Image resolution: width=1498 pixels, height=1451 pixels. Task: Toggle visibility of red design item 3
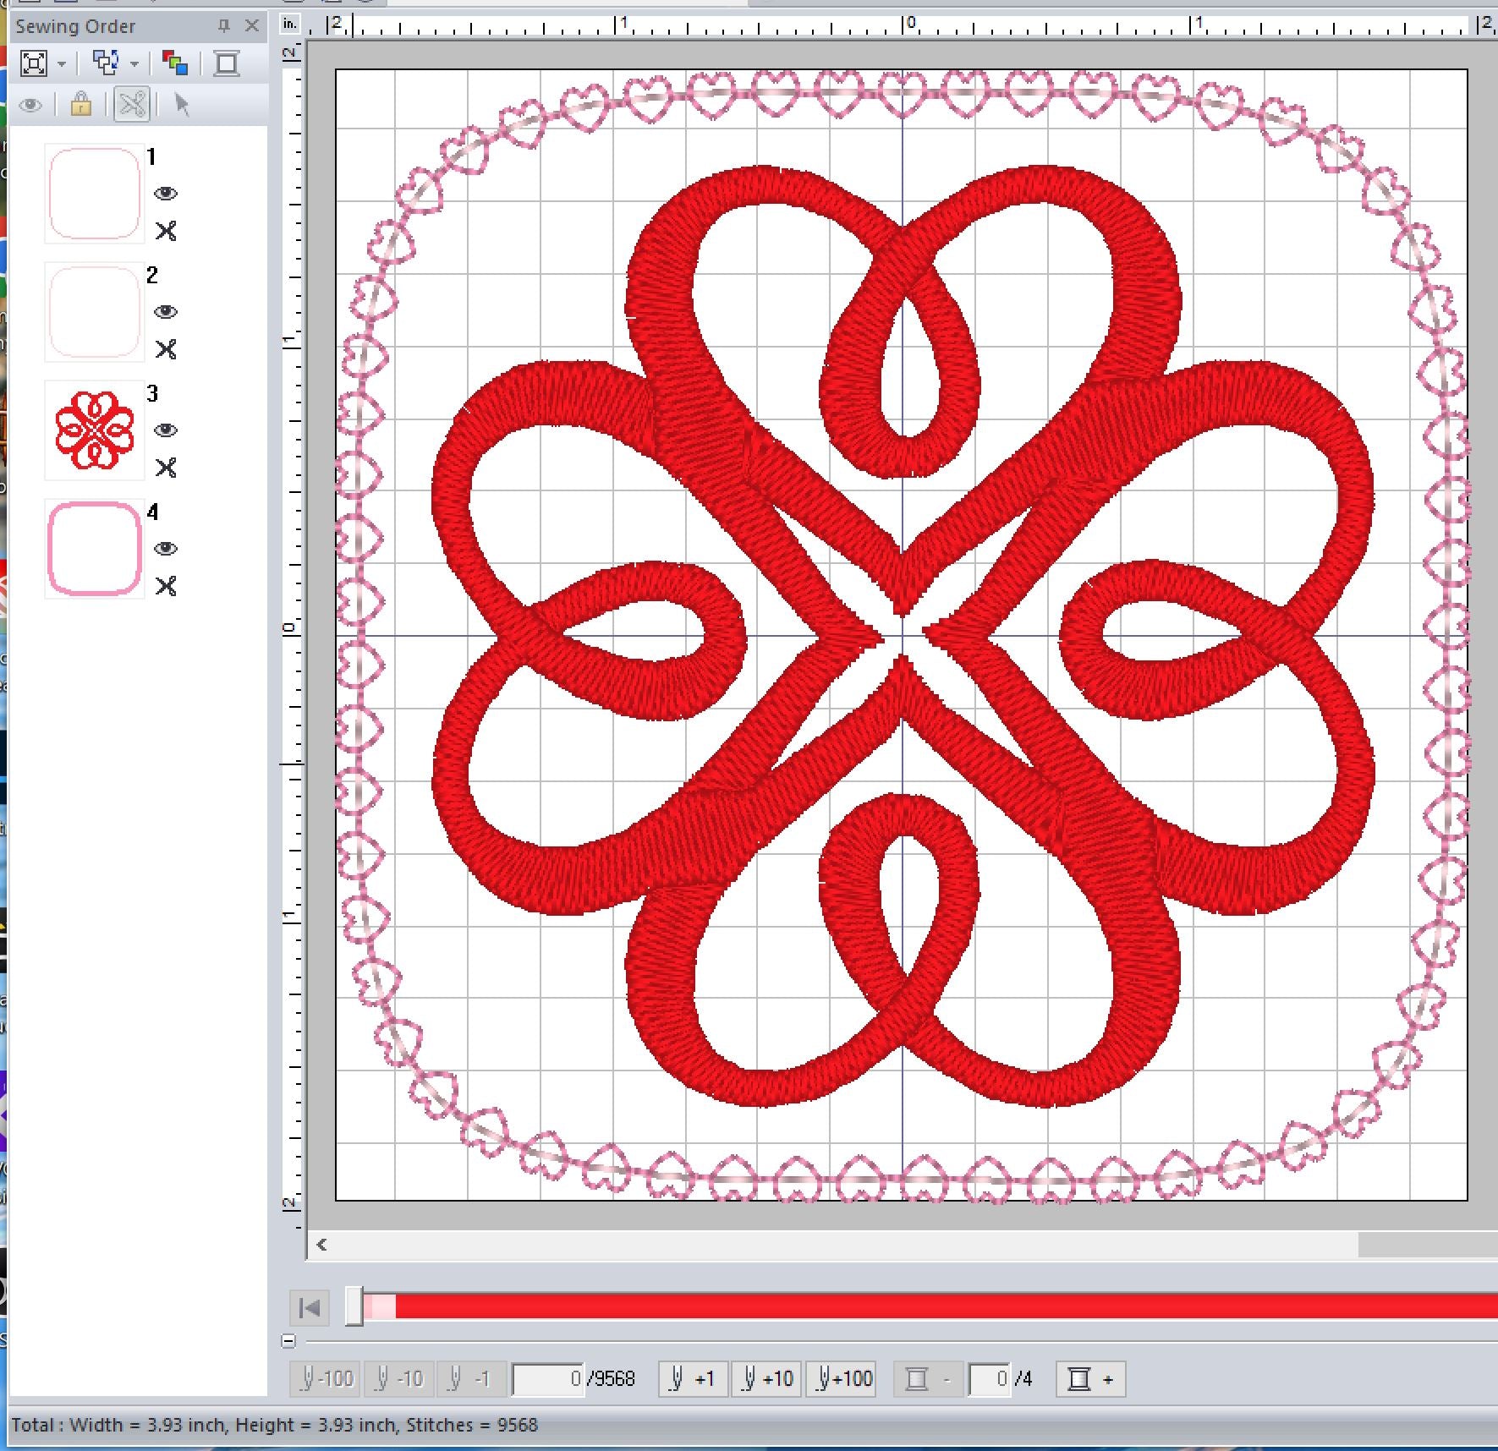pos(166,430)
